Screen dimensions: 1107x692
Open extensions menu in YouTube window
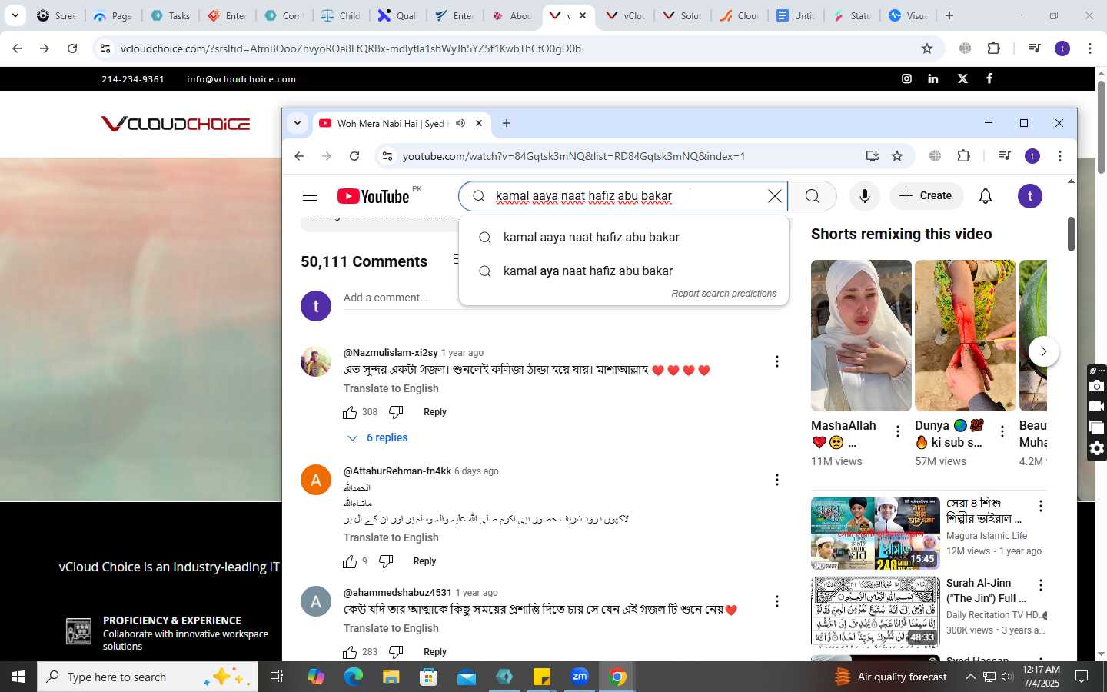[964, 156]
